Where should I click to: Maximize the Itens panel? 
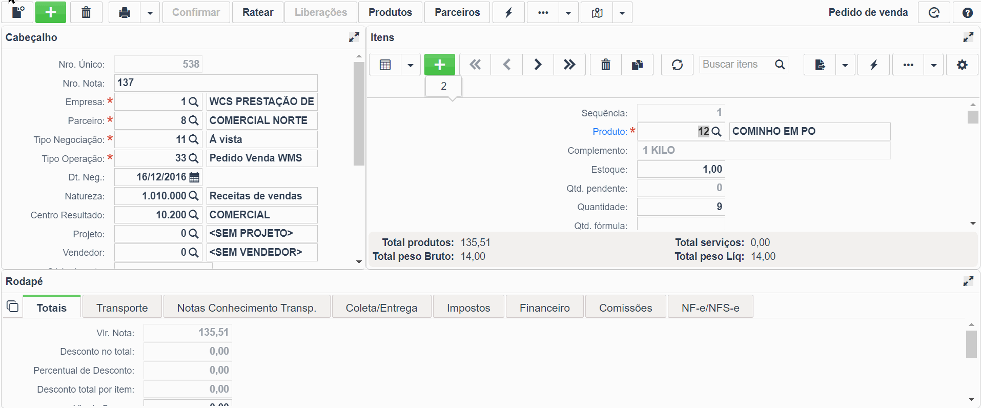[968, 37]
